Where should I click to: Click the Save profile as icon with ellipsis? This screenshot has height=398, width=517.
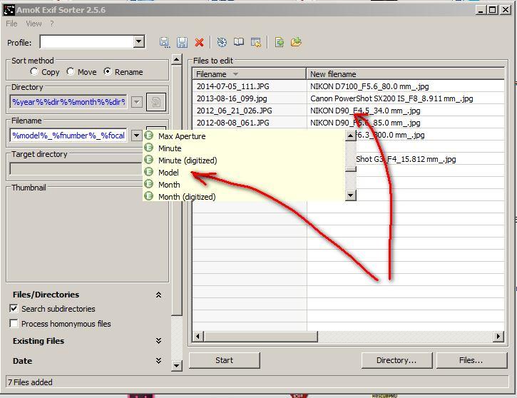tap(165, 42)
